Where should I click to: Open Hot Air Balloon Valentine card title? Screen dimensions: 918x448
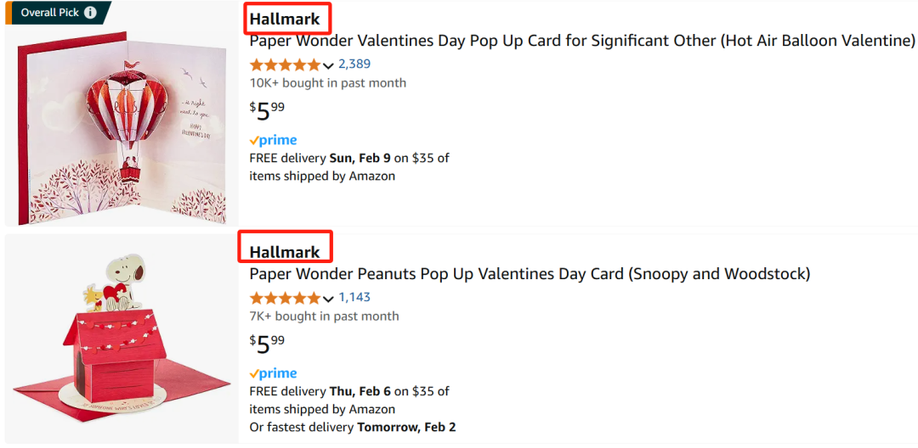tap(582, 42)
